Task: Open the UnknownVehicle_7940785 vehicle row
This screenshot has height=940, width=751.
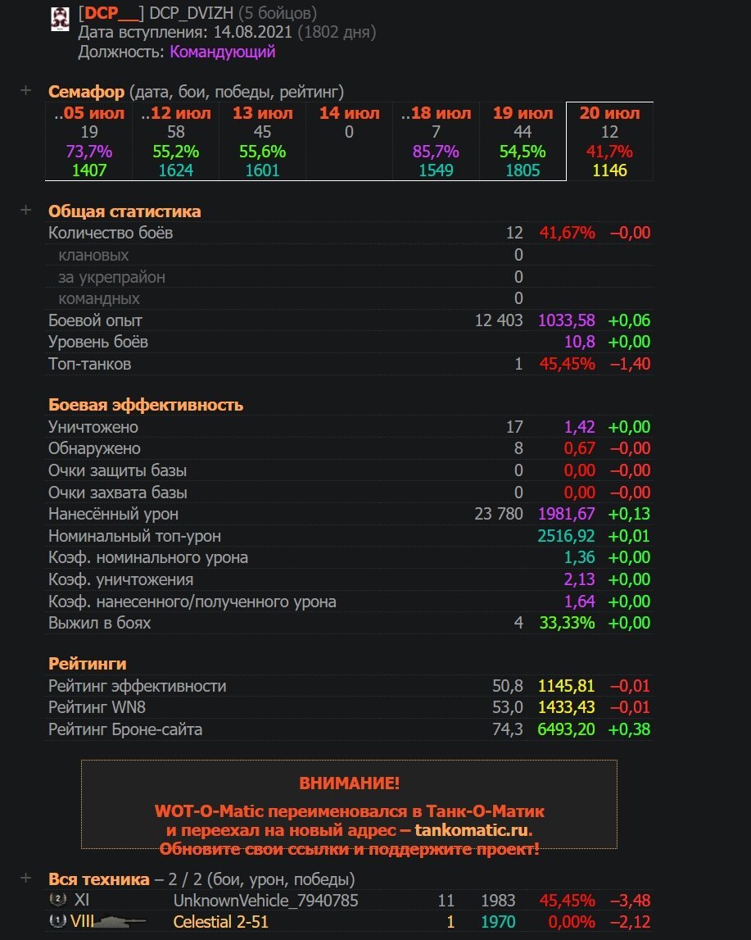Action: pyautogui.click(x=349, y=900)
